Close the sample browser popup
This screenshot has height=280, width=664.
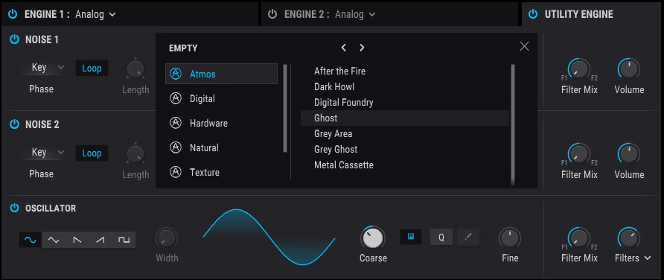524,47
